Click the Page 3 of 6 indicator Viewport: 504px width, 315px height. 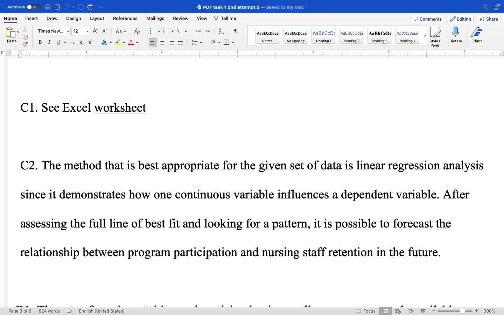(x=20, y=311)
